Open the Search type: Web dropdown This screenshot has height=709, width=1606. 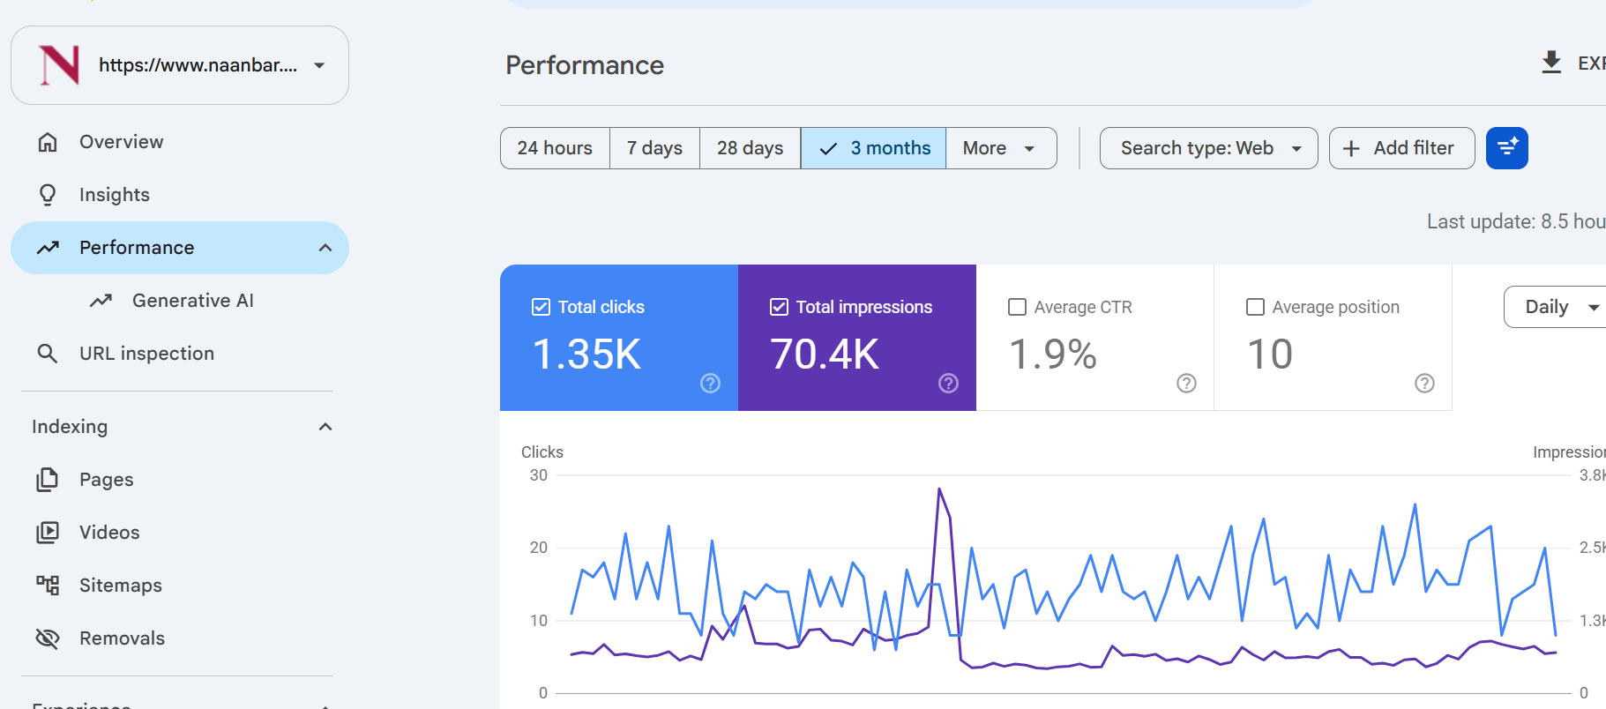[x=1208, y=148]
